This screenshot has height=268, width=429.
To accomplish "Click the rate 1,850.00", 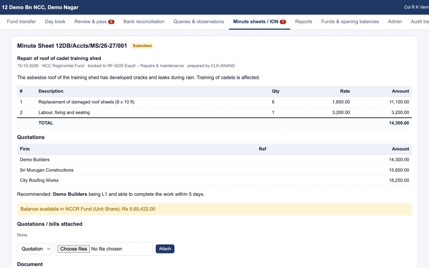I will pos(341,102).
